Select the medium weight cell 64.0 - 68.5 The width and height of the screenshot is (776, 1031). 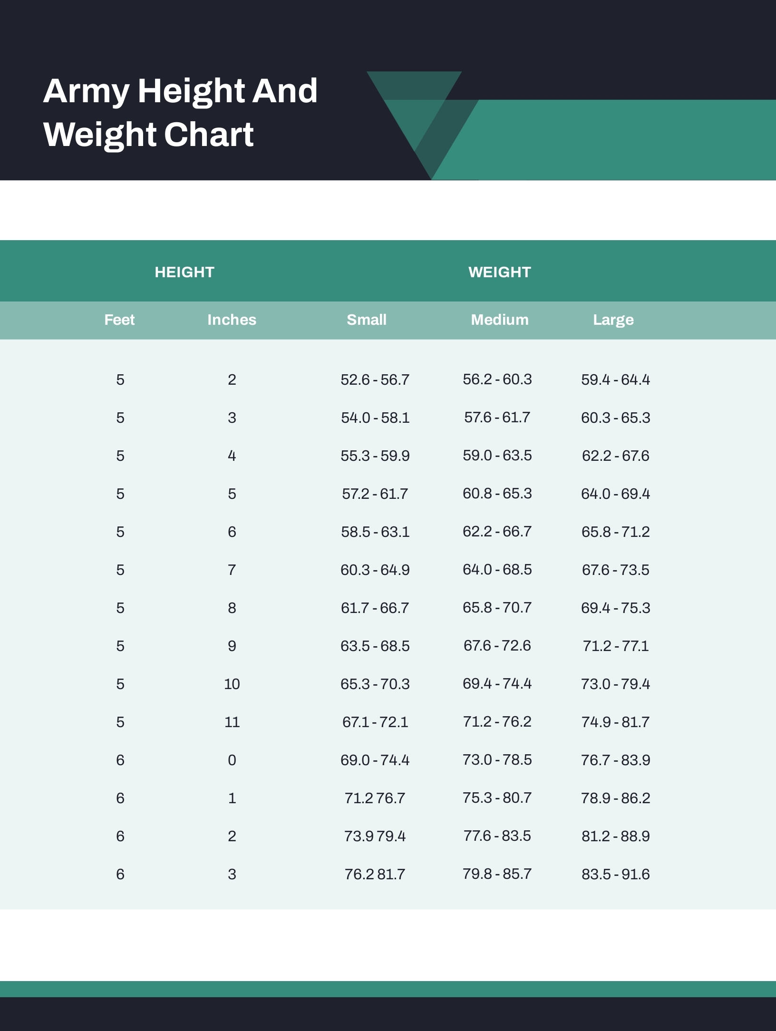coord(497,569)
